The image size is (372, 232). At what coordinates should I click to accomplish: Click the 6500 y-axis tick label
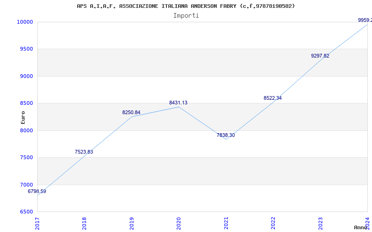(x=26, y=212)
